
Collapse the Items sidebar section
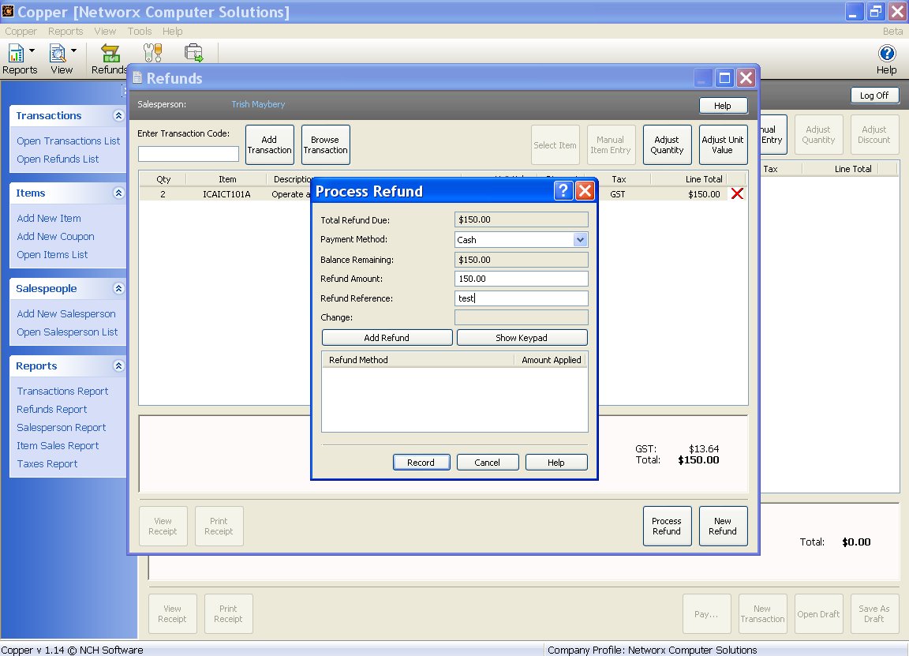point(118,193)
